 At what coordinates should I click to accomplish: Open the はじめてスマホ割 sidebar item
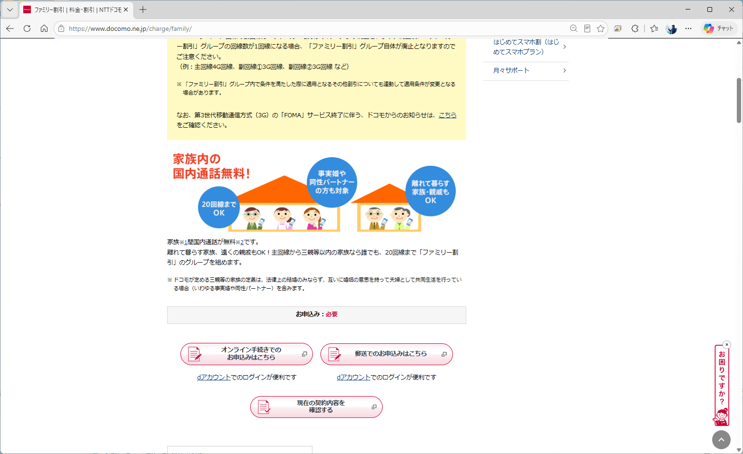[526, 47]
